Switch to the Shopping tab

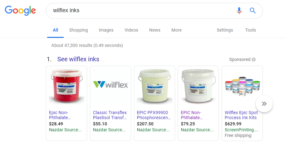coord(78,30)
